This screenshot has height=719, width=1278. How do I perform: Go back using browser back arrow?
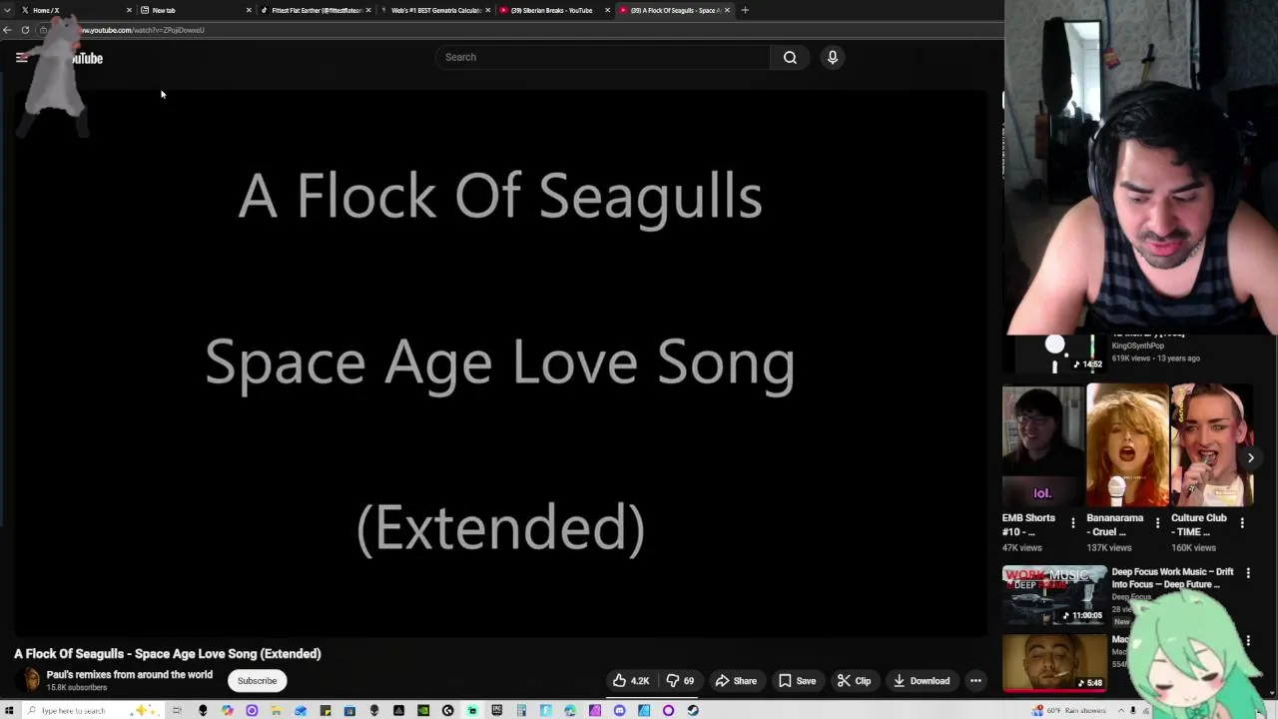pyautogui.click(x=7, y=30)
